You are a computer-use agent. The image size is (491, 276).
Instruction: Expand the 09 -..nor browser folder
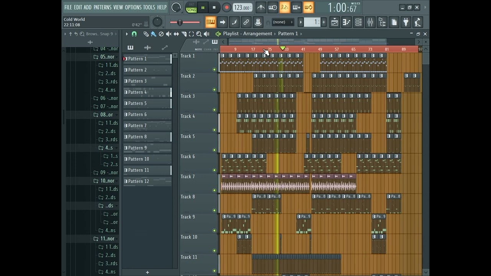tap(106, 172)
